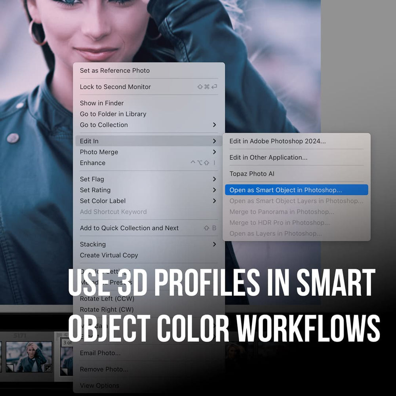Expand the Photo Merge submenu
This screenshot has width=396, height=396.
(x=215, y=152)
